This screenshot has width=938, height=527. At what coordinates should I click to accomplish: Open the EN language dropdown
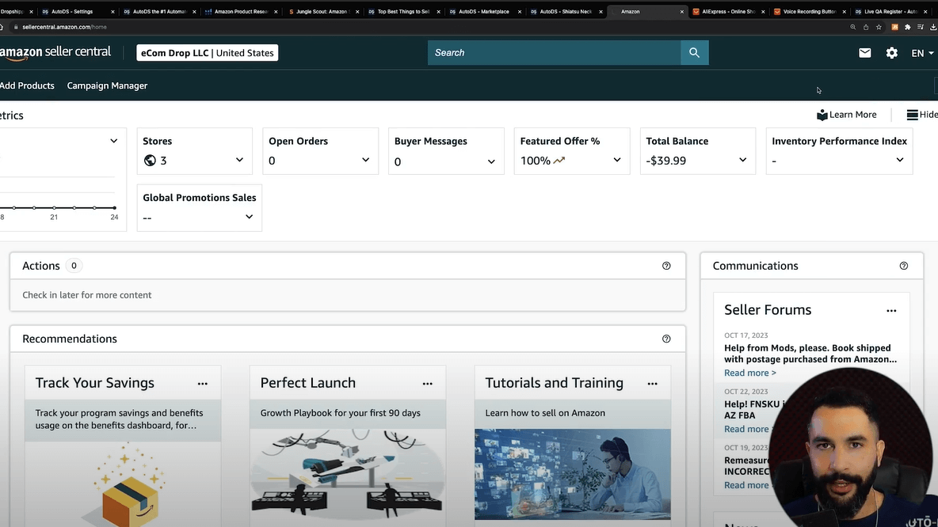tap(922, 53)
